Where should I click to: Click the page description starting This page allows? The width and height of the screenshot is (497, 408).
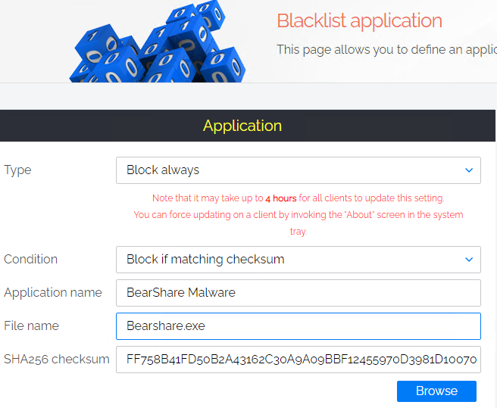(386, 50)
